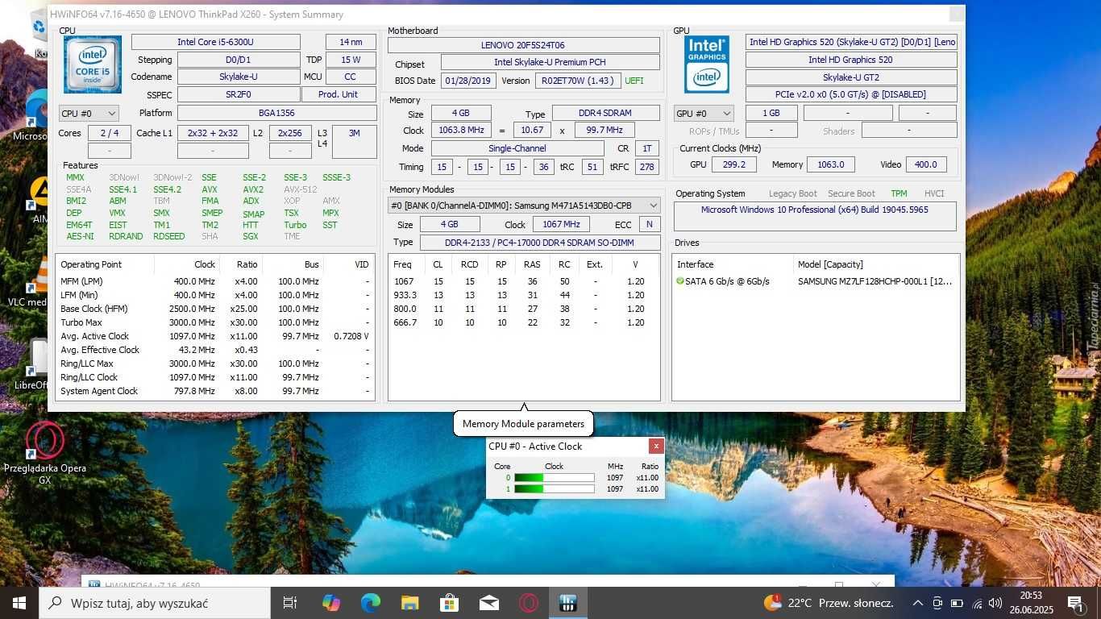1101x619 pixels.
Task: Click the Memory Module parameters tooltip
Action: click(x=524, y=423)
